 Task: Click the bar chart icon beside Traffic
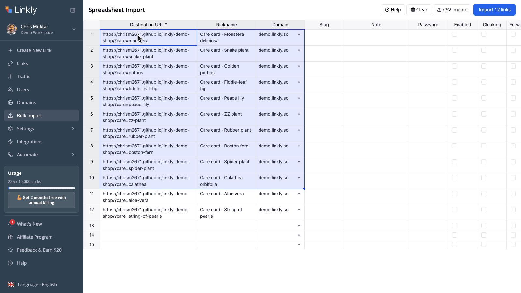point(10,77)
